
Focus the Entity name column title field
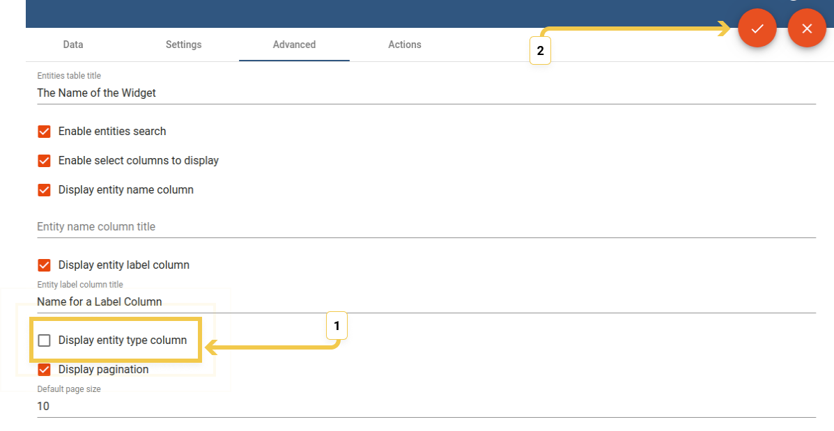pos(425,227)
